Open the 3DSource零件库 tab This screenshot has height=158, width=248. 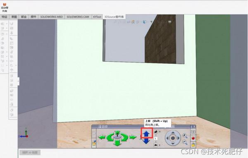click(114, 17)
